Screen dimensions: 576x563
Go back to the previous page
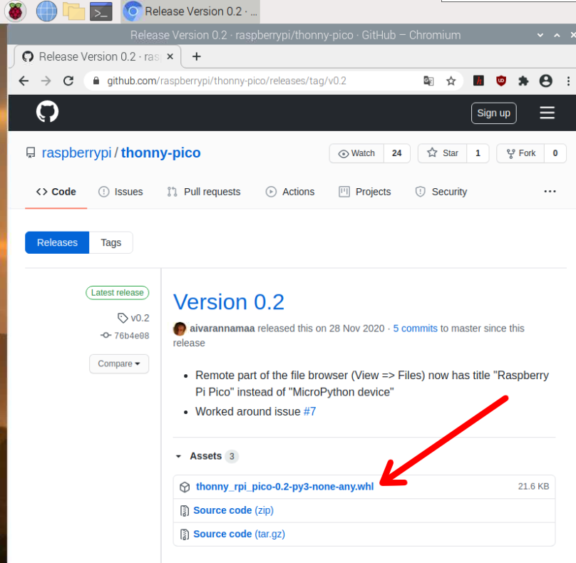[24, 81]
